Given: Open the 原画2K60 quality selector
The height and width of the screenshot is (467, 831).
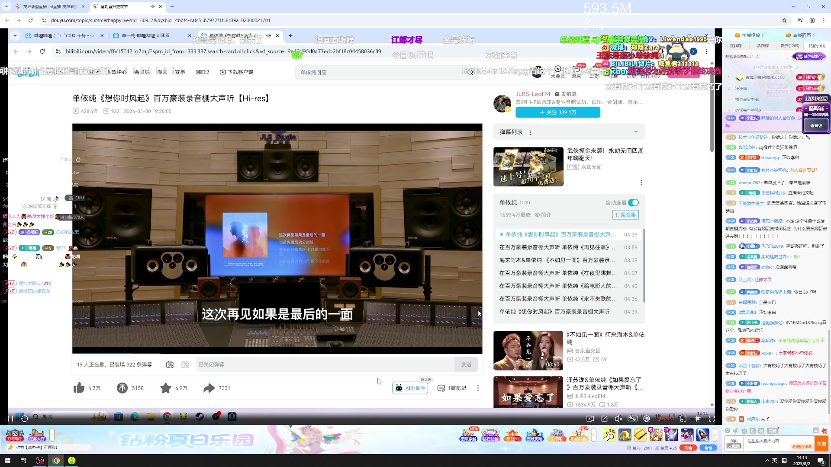Looking at the screenshot, I should click(665, 419).
